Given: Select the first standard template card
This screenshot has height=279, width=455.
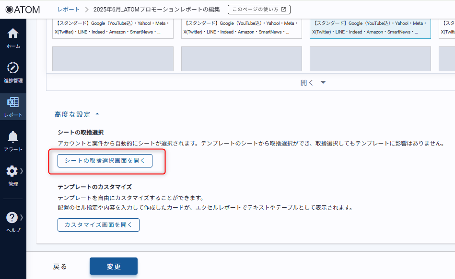Looking at the screenshot, I should click(113, 28).
